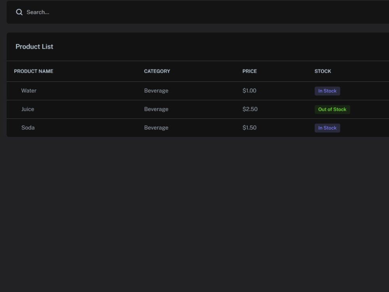Sort by the PRICE column header

[250, 71]
